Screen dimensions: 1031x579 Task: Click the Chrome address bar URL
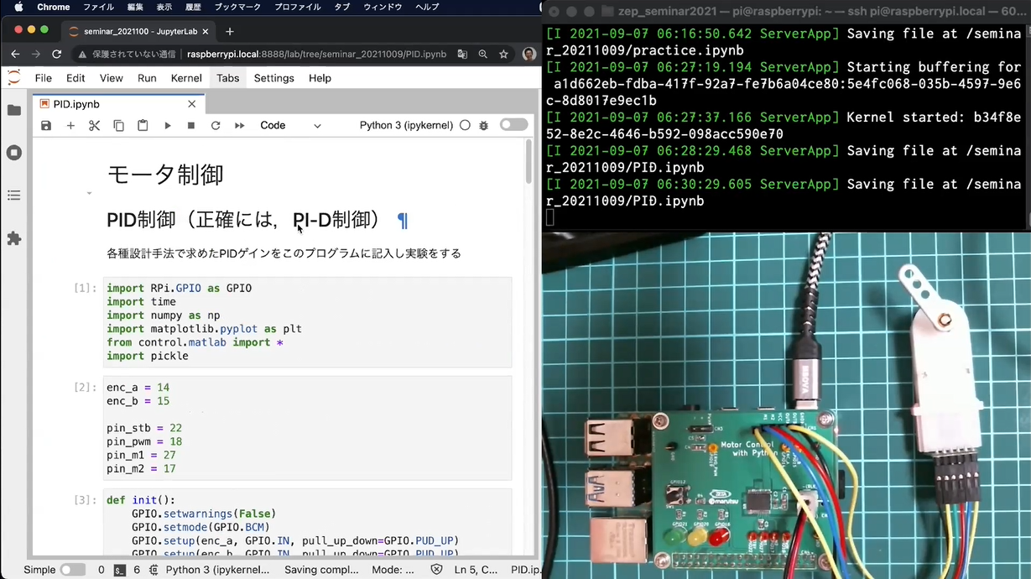tap(316, 55)
